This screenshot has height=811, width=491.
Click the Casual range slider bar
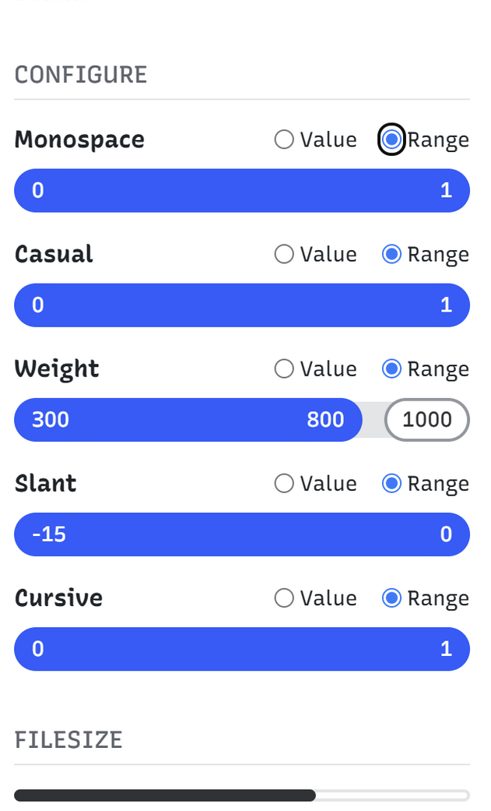click(241, 305)
